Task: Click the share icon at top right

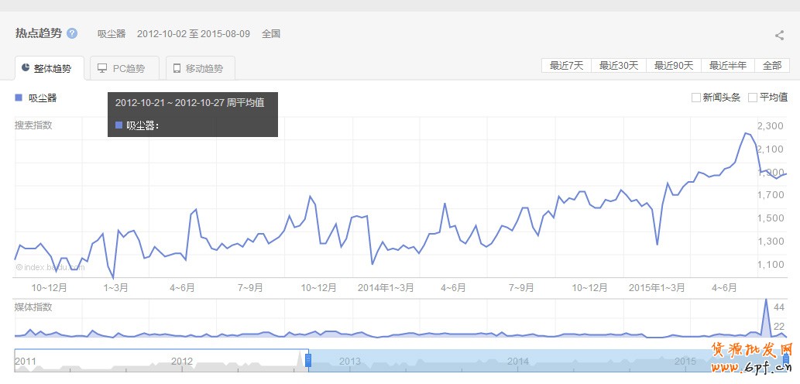Action: pos(779,35)
